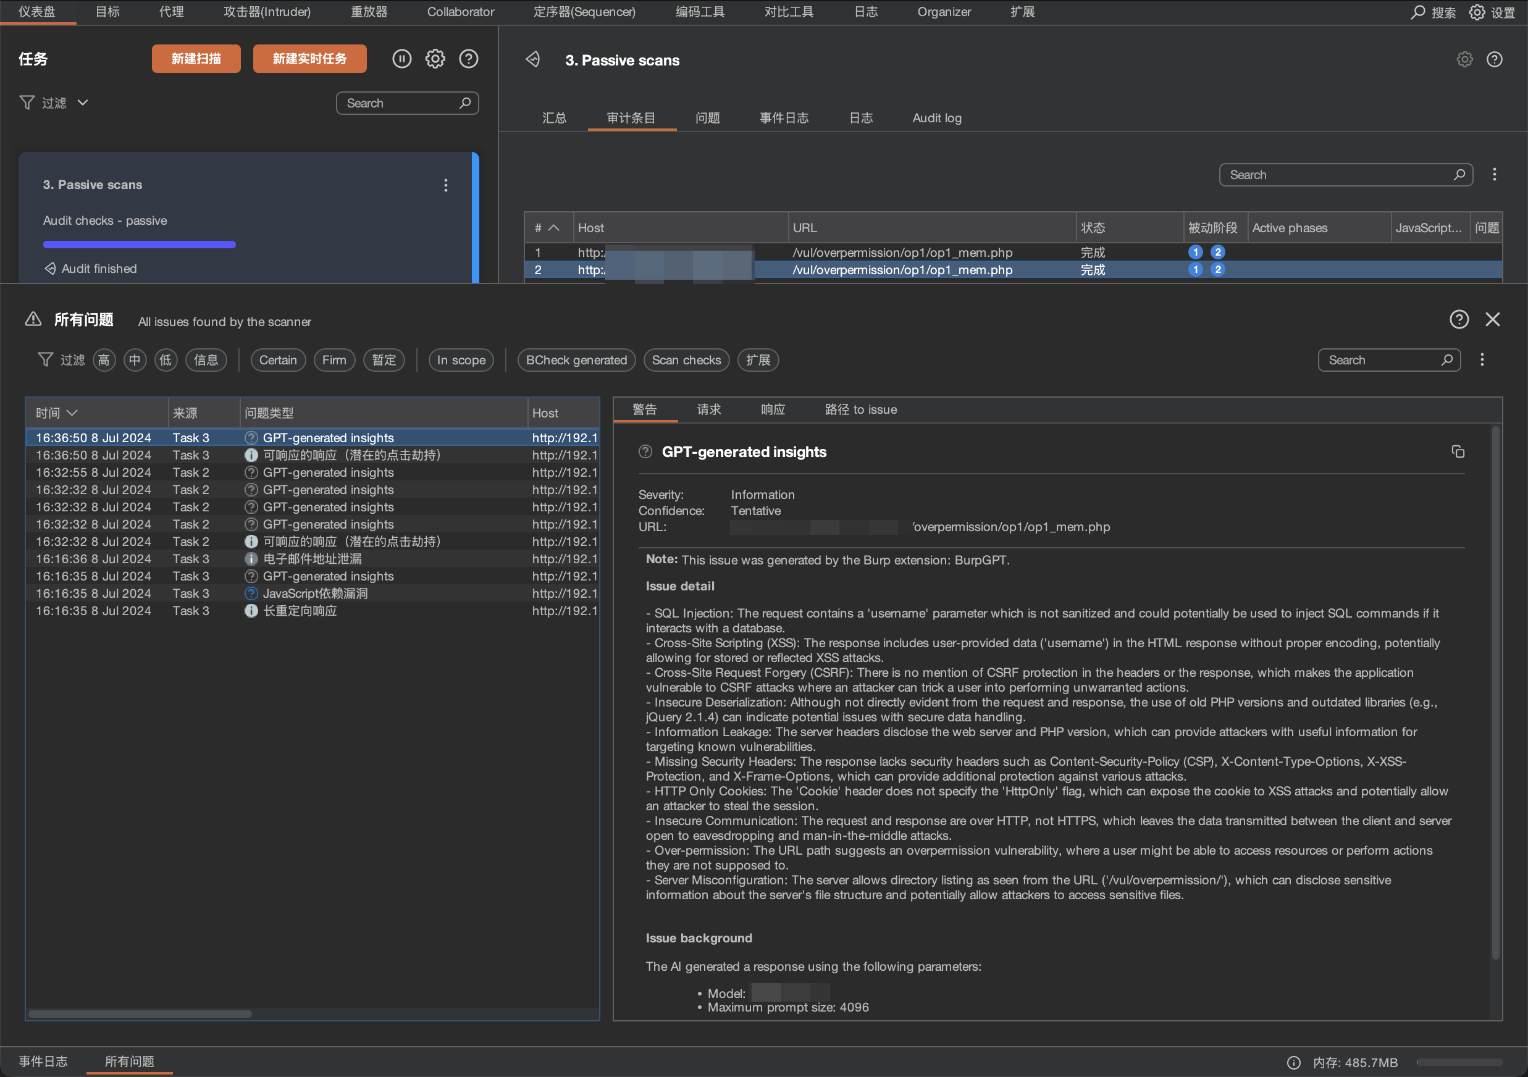1528x1077 pixels.
Task: Click passive phase 1 badge in row 1
Action: click(1196, 252)
